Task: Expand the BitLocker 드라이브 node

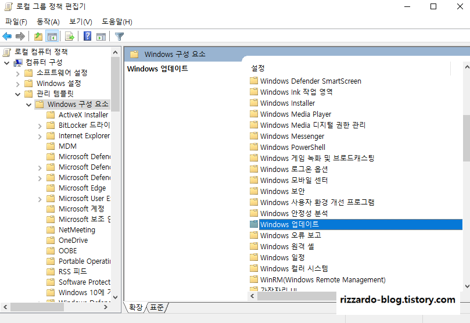Action: (x=40, y=126)
